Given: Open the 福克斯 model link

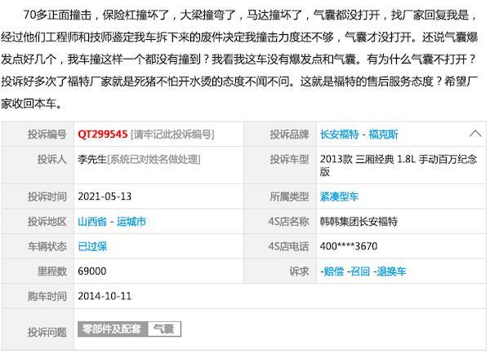Looking at the screenshot, I should (384, 135).
